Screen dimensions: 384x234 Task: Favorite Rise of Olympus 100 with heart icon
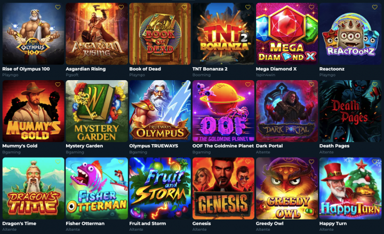(x=58, y=7)
